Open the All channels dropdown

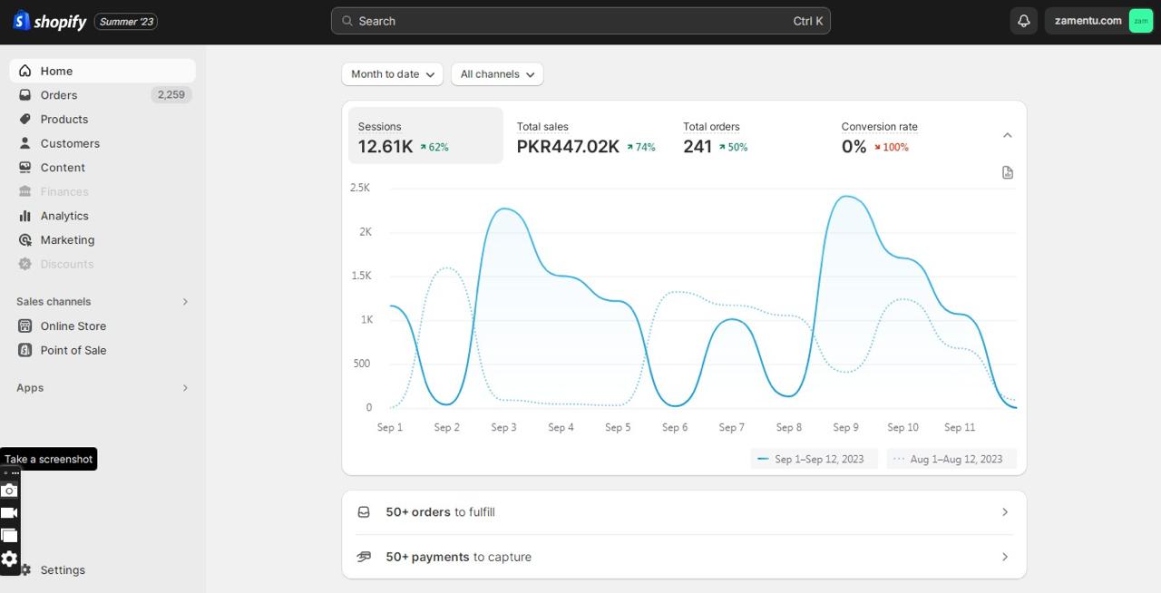(x=497, y=74)
